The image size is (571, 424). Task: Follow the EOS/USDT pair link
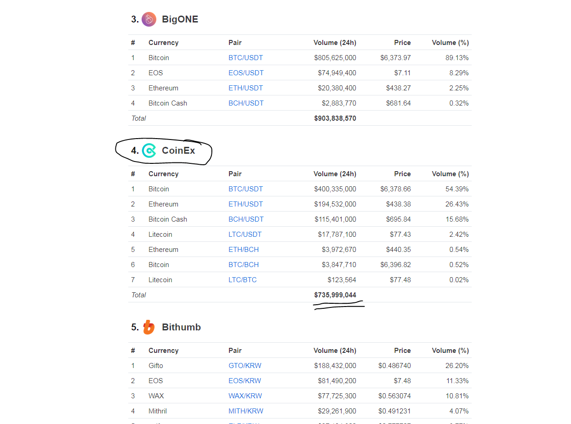pyautogui.click(x=246, y=73)
